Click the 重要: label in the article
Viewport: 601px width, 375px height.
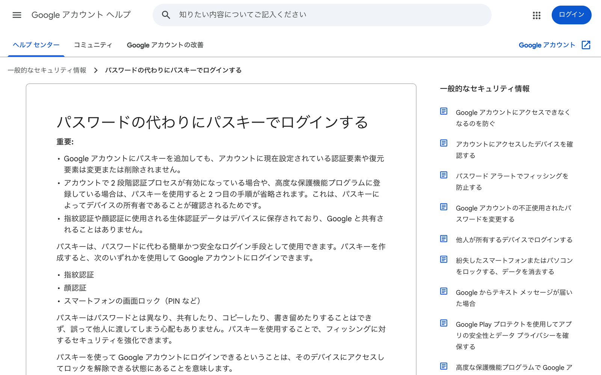tap(65, 142)
